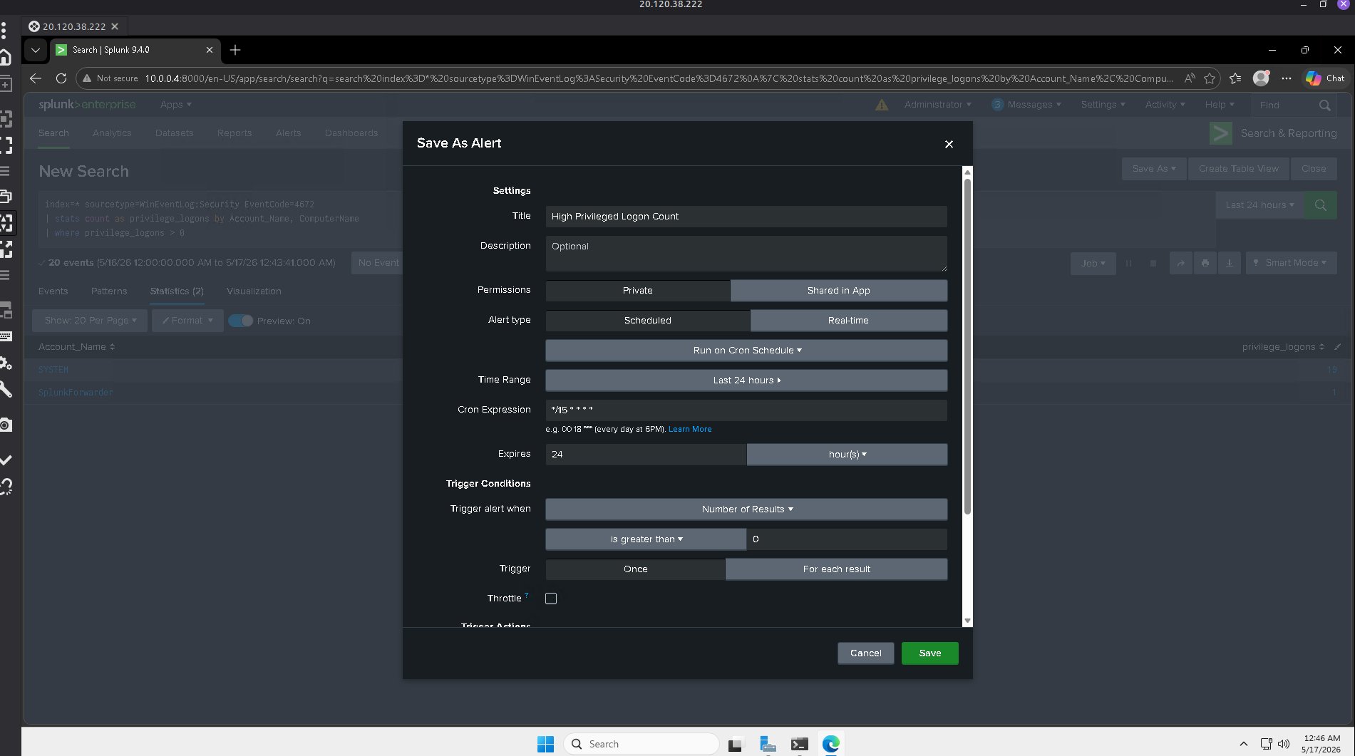Click the browser favorites star icon
Viewport: 1355px width, 756px height.
[1210, 78]
